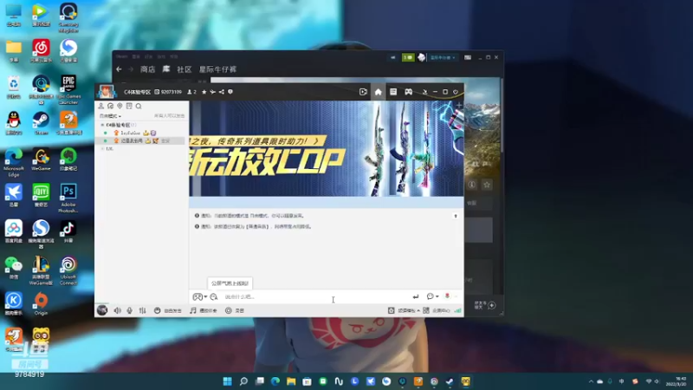This screenshot has height=390, width=693.
Task: Open the home page icon in YY channel header
Action: pos(378,92)
